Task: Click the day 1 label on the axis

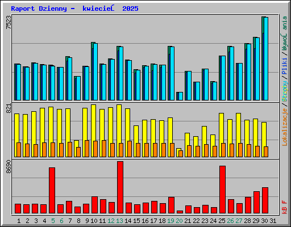Action: pos(19,221)
